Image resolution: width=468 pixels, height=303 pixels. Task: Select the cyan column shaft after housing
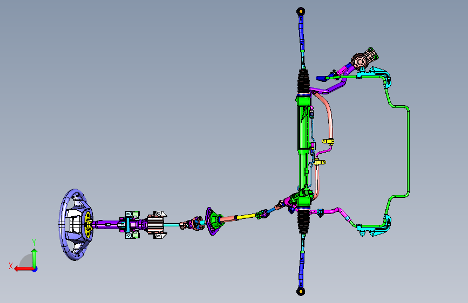click(x=171, y=225)
